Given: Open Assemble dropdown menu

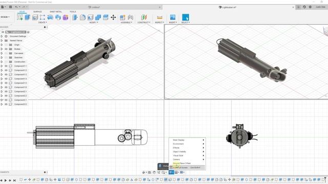Looking at the screenshot, I should [x=127, y=22].
